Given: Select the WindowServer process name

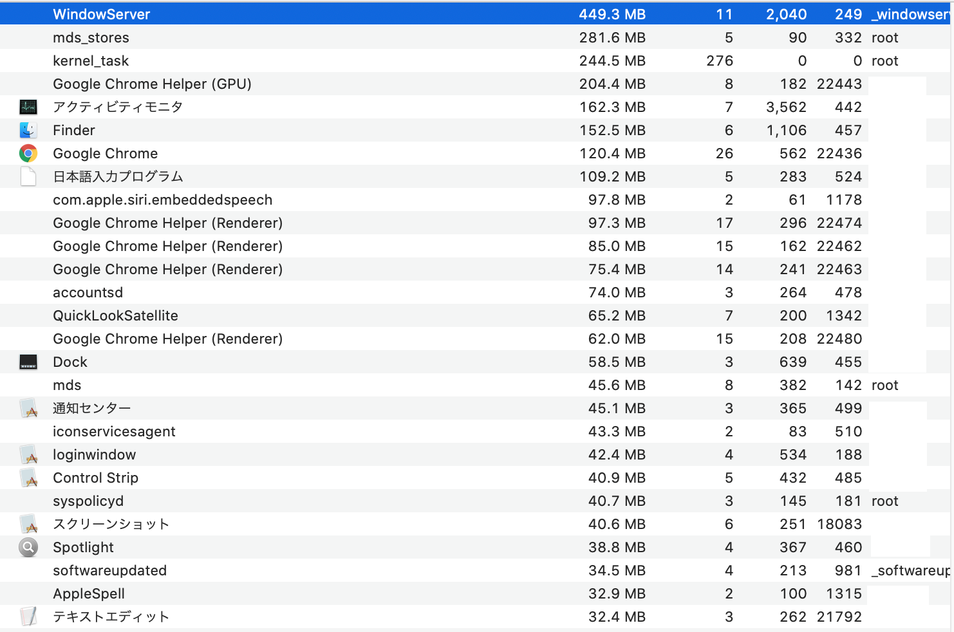Looking at the screenshot, I should coord(102,14).
